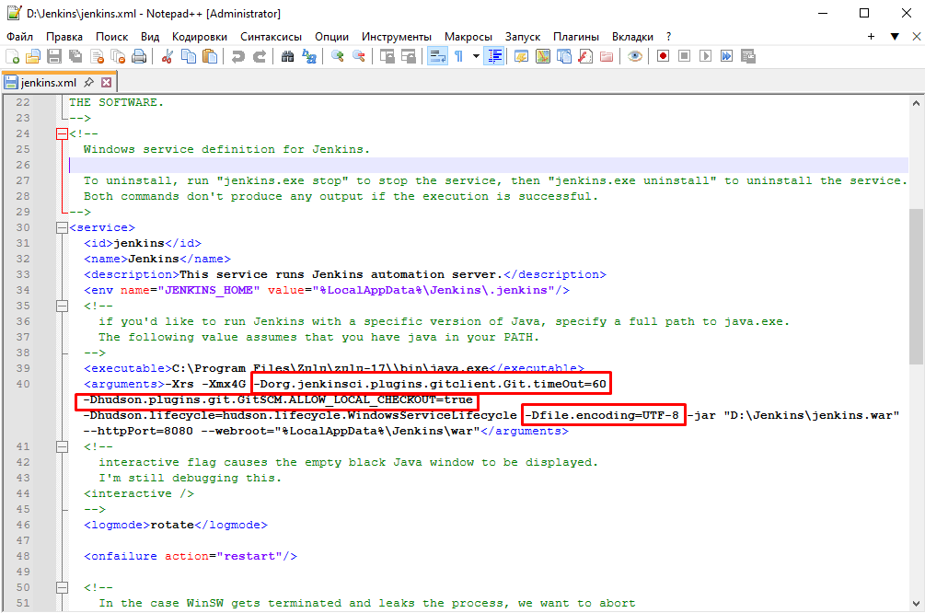Toggle show all characters pilcrow icon
This screenshot has width=925, height=613.
click(458, 56)
